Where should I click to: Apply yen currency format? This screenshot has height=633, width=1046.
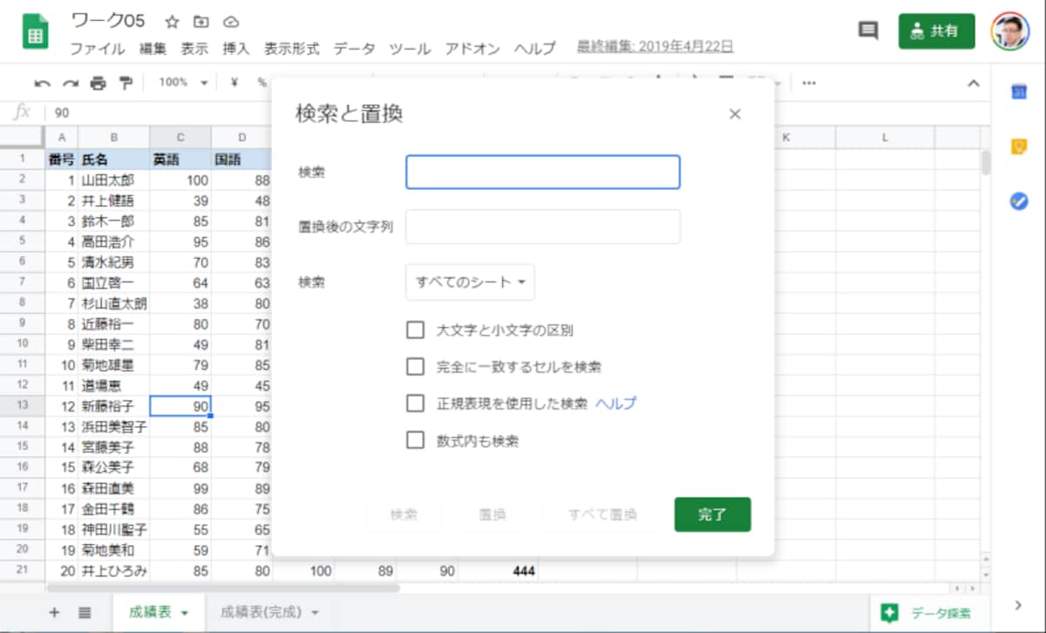point(234,83)
